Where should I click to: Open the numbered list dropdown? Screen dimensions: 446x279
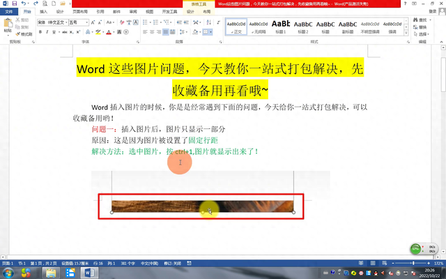pos(160,22)
